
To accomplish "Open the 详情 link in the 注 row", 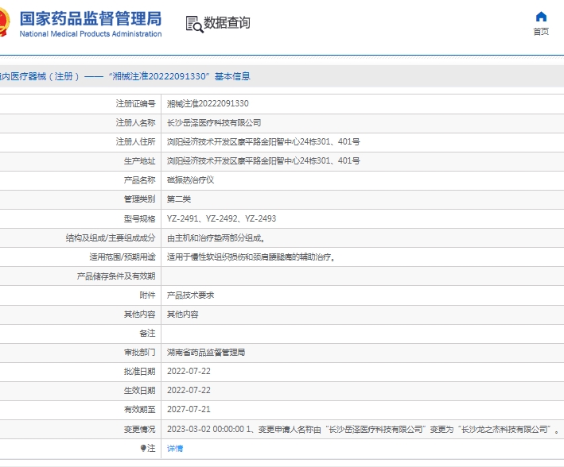I will coord(175,448).
